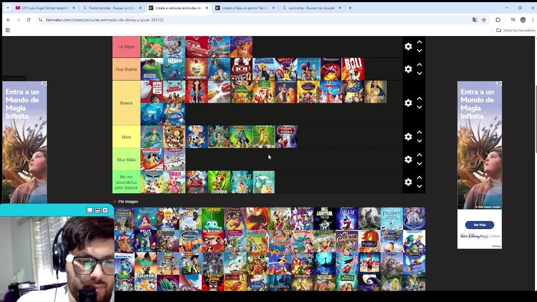Click the No me acuerdo/La peor basura label
The image size is (537, 302).
click(126, 182)
